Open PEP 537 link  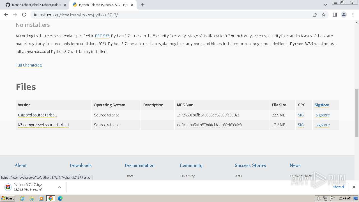102,36
